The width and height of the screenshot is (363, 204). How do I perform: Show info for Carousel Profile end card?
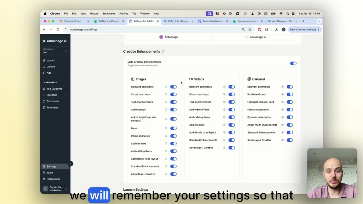point(282,94)
